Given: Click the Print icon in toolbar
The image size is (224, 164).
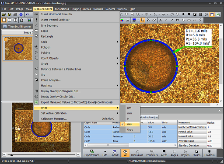Looking at the screenshot, I should coord(15,14).
